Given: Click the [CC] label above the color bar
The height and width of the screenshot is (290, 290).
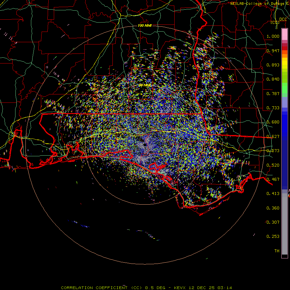Looking at the screenshot, I should click(275, 22).
